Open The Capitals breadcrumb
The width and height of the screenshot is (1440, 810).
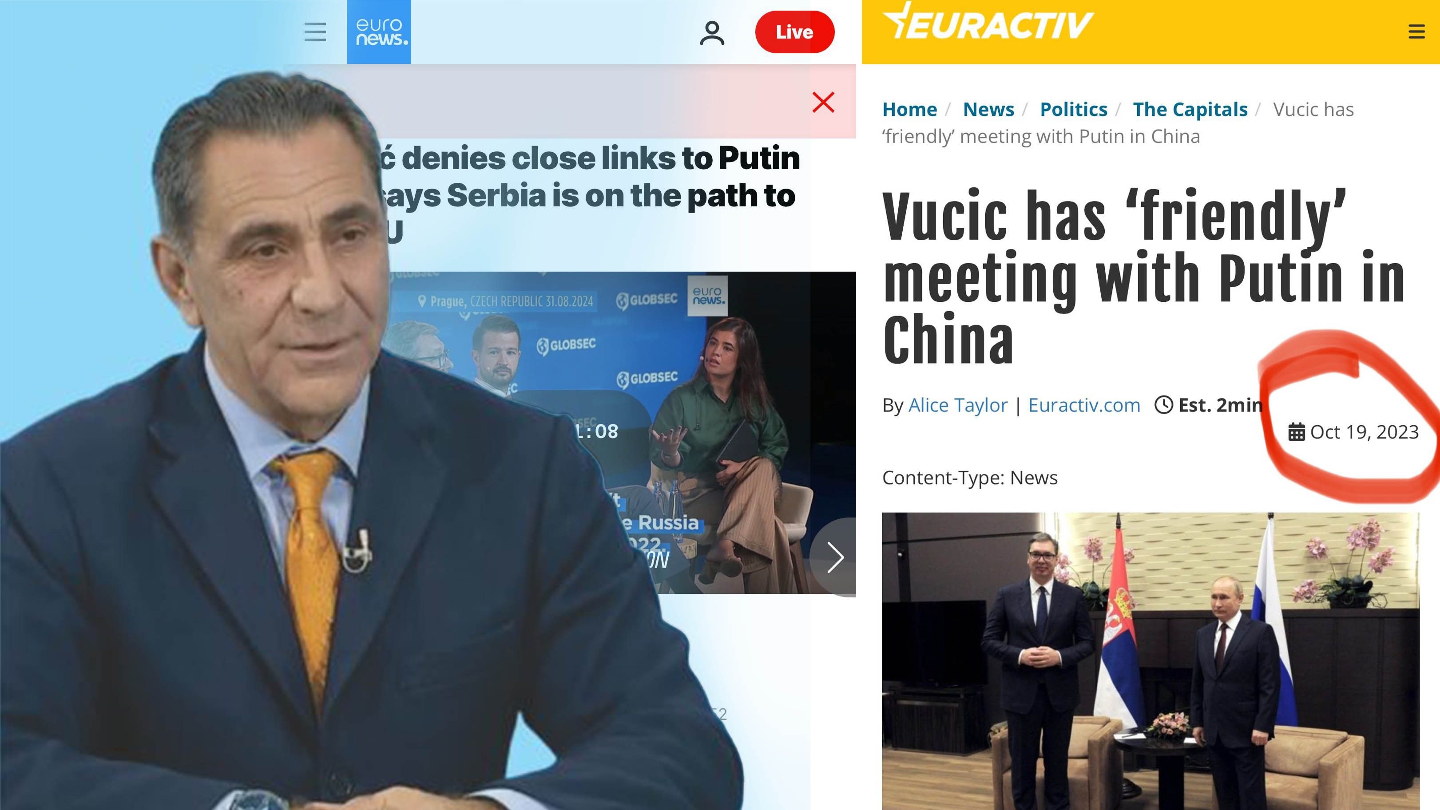1190,109
